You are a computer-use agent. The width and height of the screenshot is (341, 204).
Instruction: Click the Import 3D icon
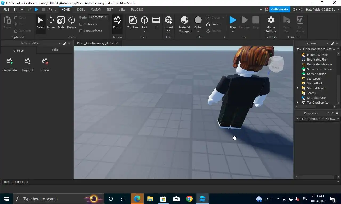(x=168, y=20)
